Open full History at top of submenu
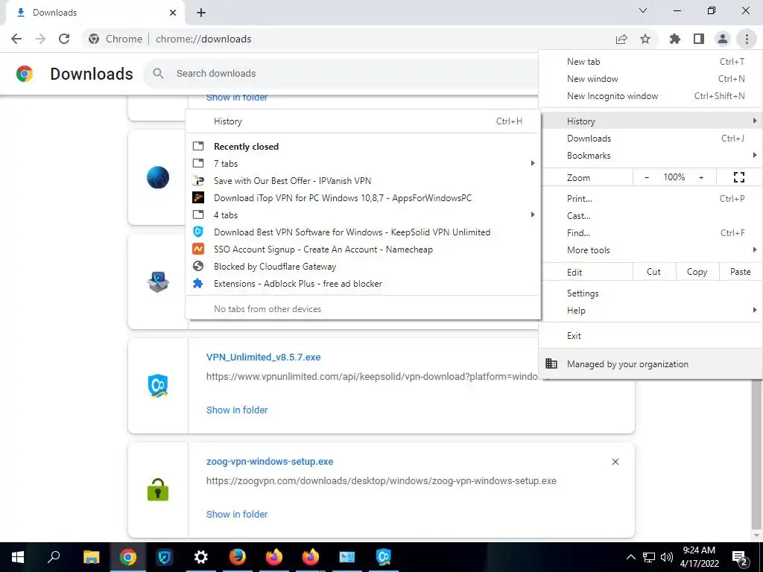This screenshot has height=572, width=763. click(364, 121)
